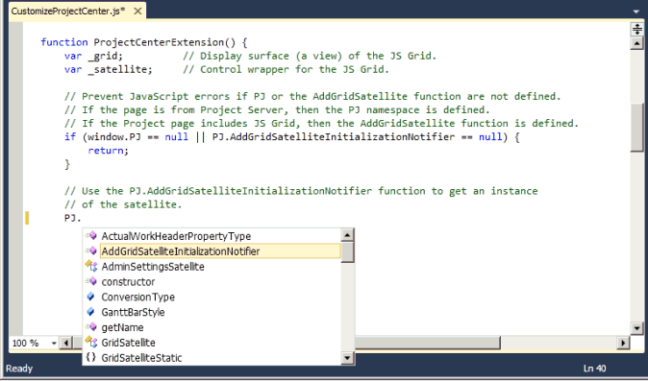Click the field icon beside ConversionType

(91, 297)
